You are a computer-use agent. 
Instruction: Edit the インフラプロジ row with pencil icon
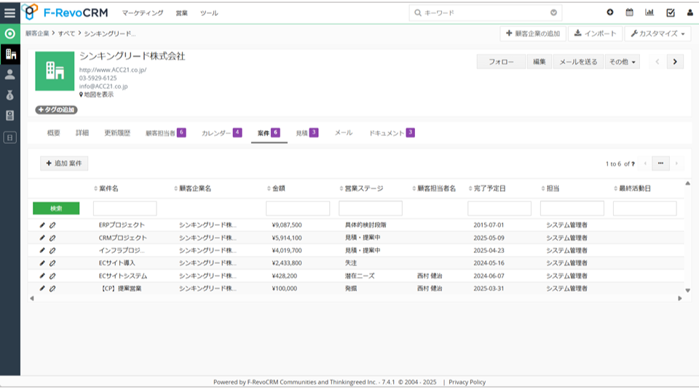coord(42,251)
